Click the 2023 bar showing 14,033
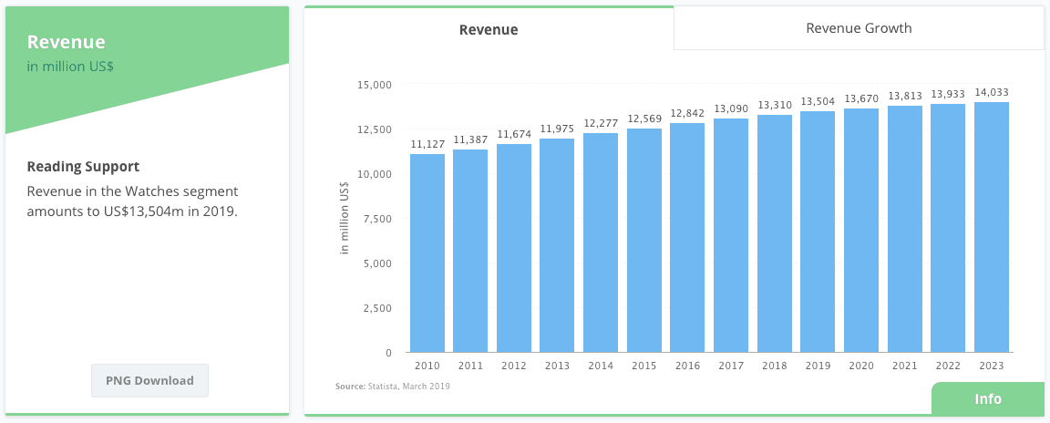The image size is (1050, 423). (992, 227)
